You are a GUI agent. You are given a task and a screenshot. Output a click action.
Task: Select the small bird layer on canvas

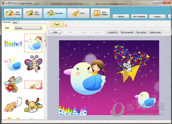[x=145, y=100]
